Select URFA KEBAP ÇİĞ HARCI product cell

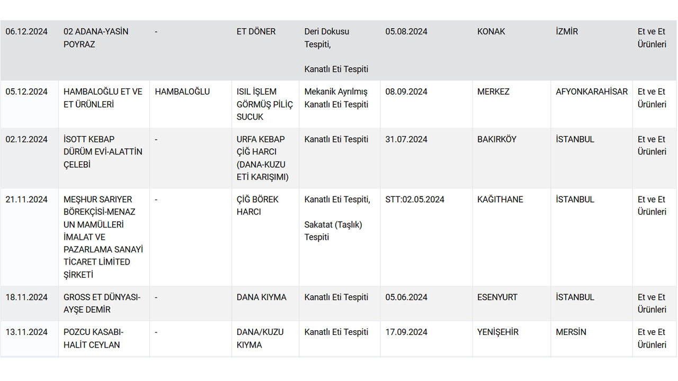(x=262, y=158)
